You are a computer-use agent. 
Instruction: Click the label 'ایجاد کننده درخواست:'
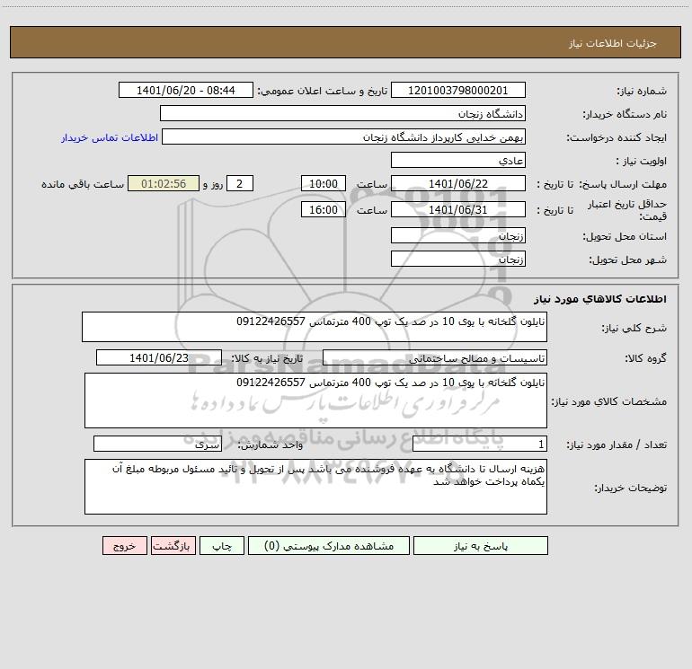click(x=617, y=137)
